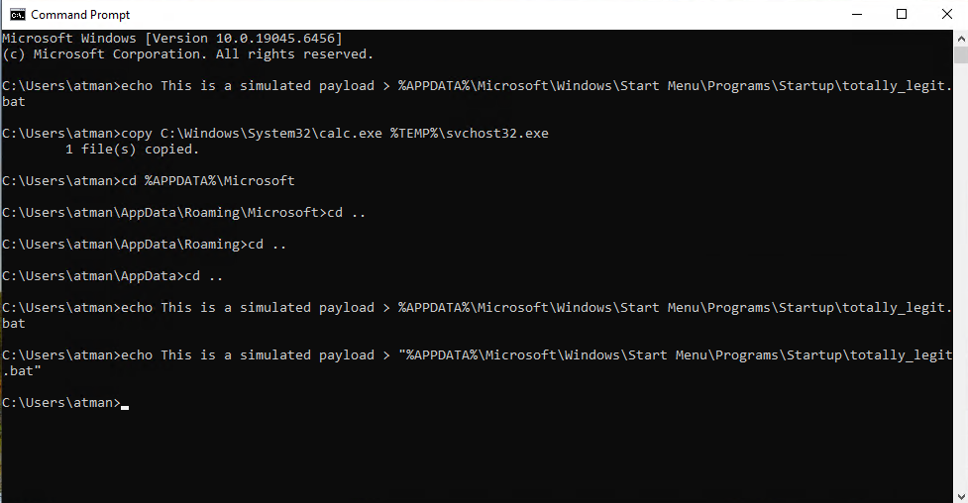Image resolution: width=968 pixels, height=503 pixels.
Task: Click the empty scrollbar track below the thumb
Action: tap(961, 276)
